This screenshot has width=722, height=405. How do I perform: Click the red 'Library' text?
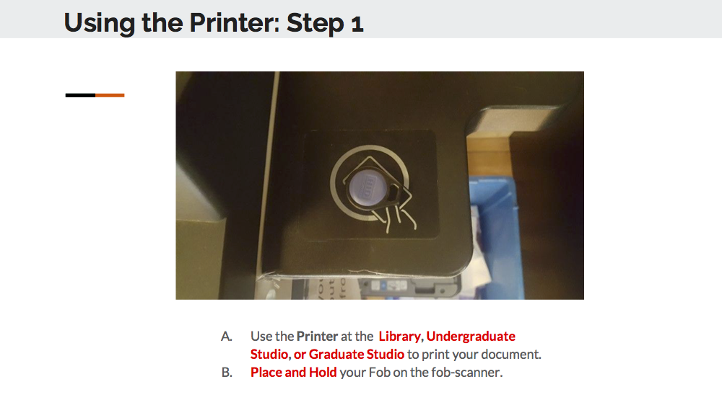(x=399, y=336)
